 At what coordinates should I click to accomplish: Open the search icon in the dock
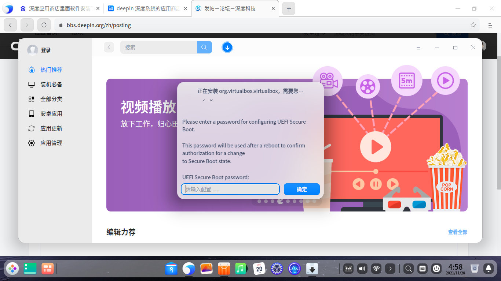[408, 269]
